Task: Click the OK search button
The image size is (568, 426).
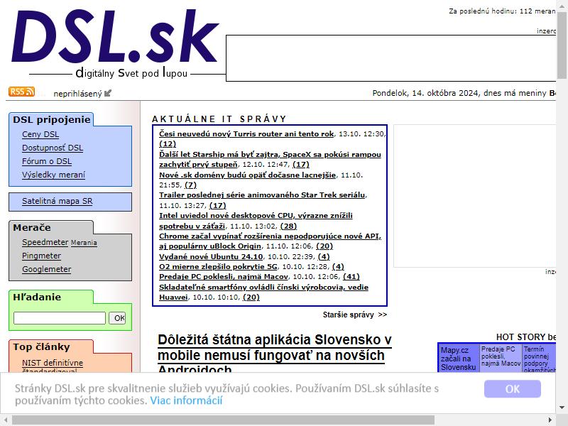Action: (x=117, y=318)
